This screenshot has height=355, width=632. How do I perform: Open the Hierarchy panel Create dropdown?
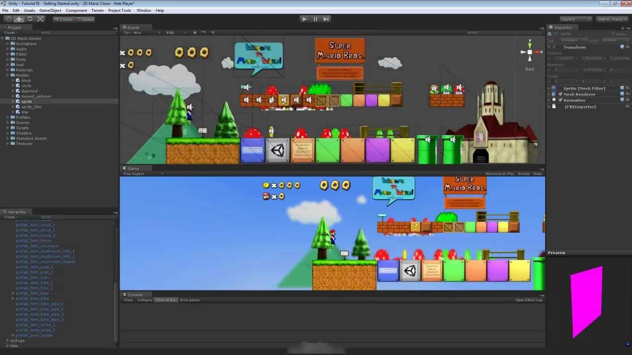tap(10, 217)
